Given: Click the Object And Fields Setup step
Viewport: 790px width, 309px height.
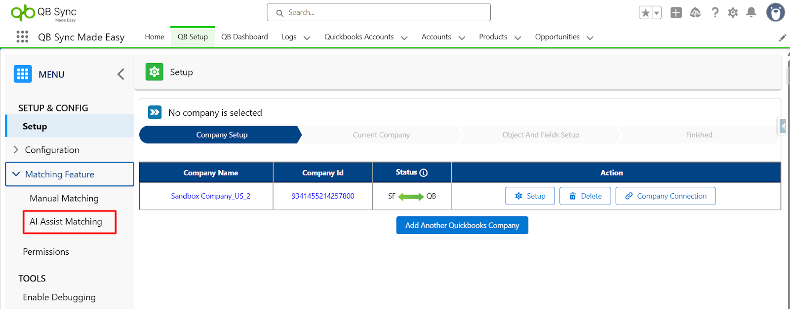Looking at the screenshot, I should tap(541, 135).
